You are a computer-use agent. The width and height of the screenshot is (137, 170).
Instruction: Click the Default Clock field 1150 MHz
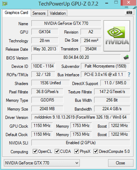[x=42, y=134]
